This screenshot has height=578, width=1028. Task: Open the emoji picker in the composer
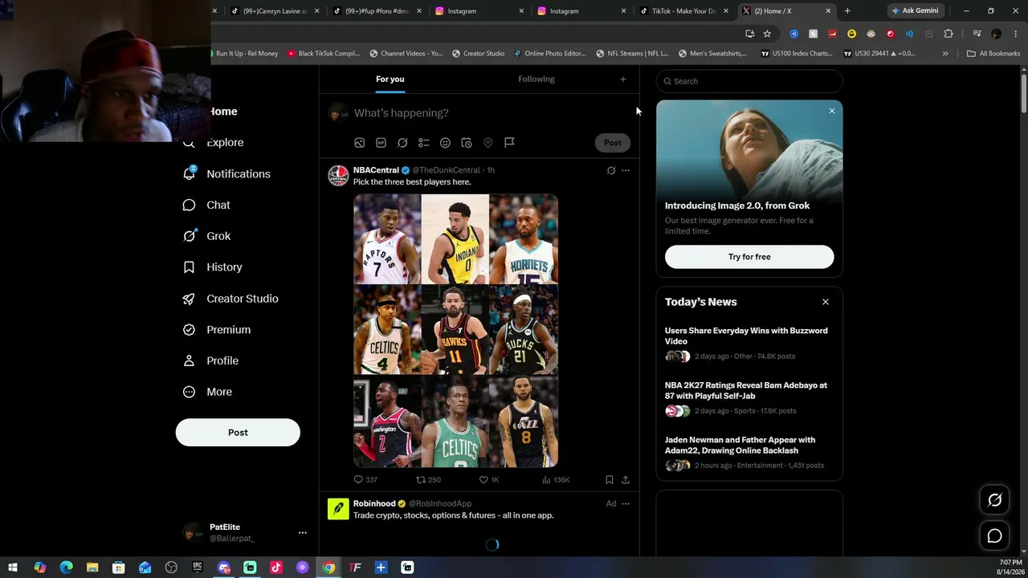click(445, 143)
